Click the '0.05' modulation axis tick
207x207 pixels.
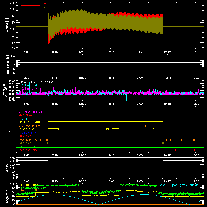[12, 97]
